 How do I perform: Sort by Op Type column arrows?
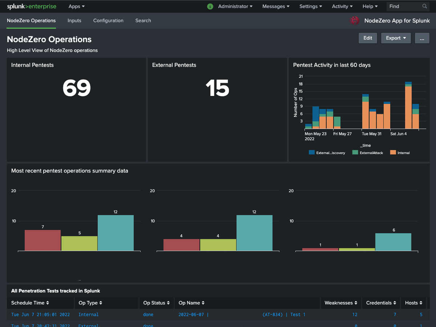click(101, 303)
